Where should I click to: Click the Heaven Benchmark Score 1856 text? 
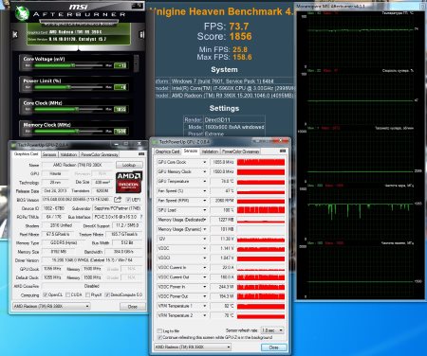pos(225,36)
